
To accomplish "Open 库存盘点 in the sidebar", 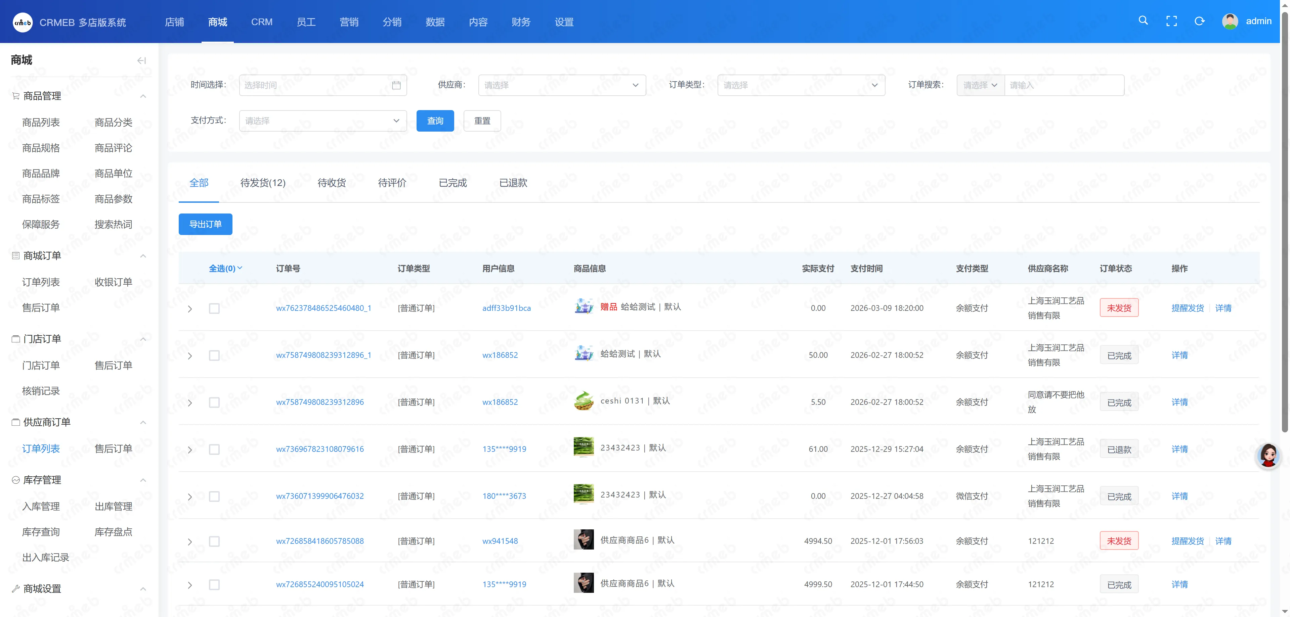I will click(x=114, y=531).
